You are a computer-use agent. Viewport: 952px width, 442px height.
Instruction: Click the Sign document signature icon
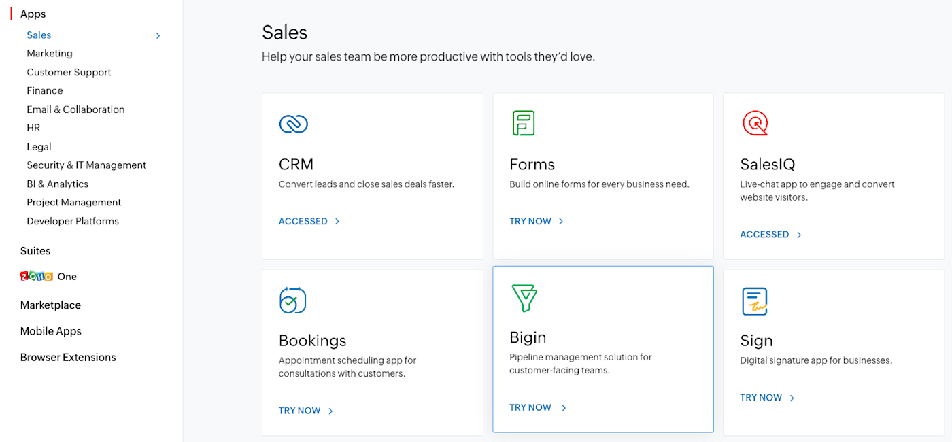(x=754, y=301)
